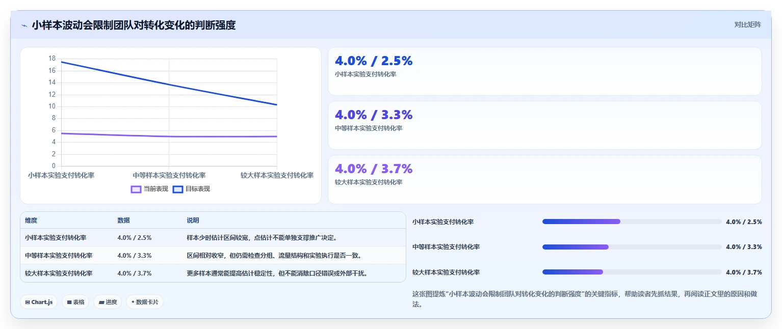The height and width of the screenshot is (329, 782).
Task: Click the lightning icon beside the title
Action: 24,25
